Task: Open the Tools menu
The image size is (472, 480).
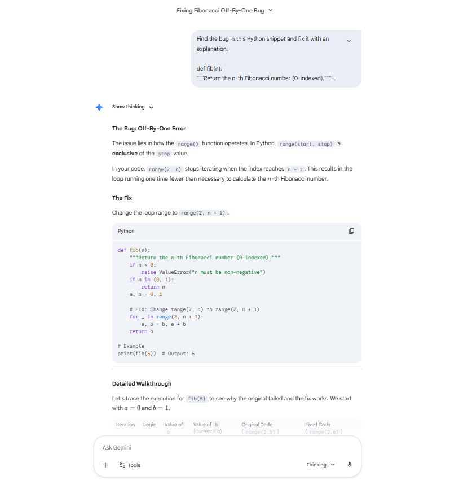Action: pos(130,465)
